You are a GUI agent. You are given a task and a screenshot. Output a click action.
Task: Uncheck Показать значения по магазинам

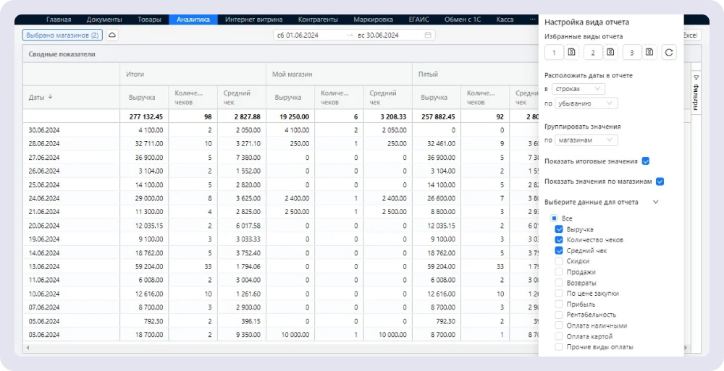(x=660, y=182)
